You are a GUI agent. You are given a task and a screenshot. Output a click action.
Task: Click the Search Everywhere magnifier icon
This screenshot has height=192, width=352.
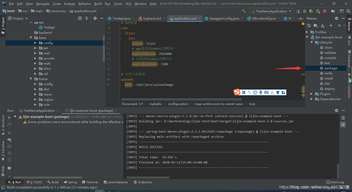[348, 11]
